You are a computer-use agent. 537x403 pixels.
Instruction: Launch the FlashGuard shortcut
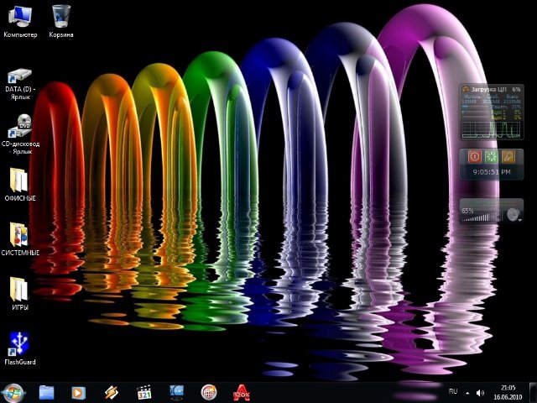[19, 343]
